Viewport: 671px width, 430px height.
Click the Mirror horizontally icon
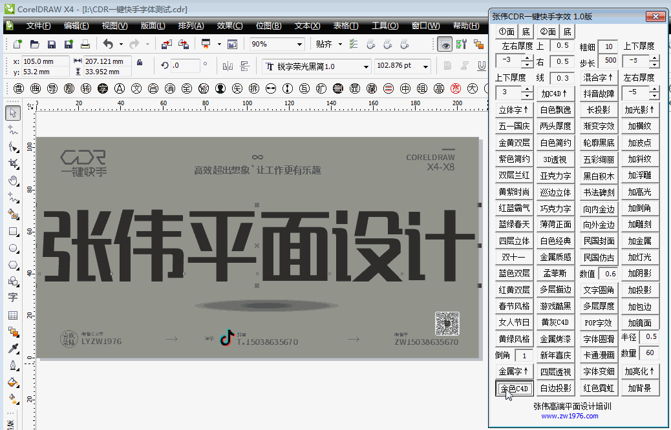click(228, 66)
